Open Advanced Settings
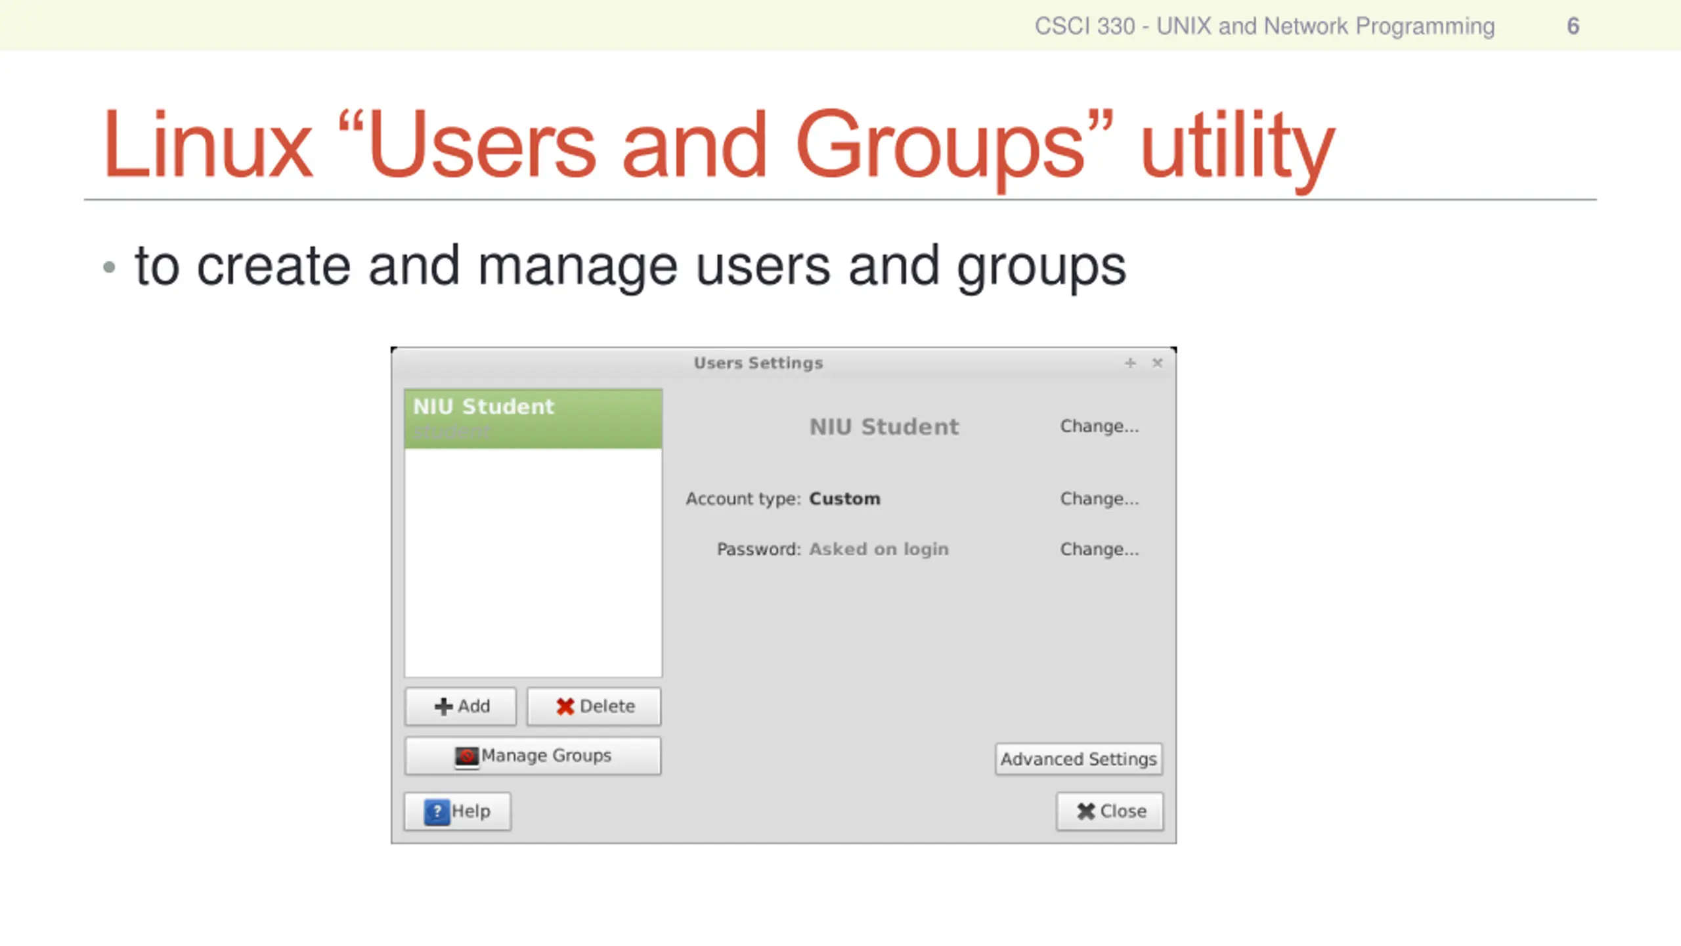 [1078, 759]
